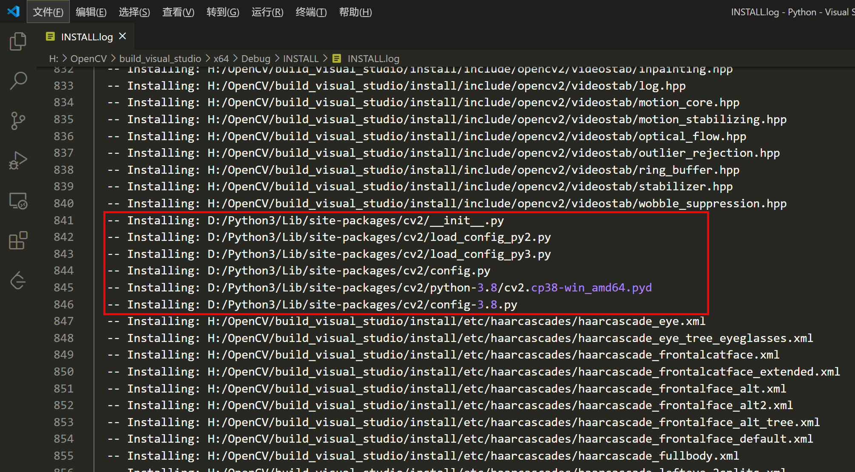Click 'optical_flow.hpp' on line 836

point(693,136)
